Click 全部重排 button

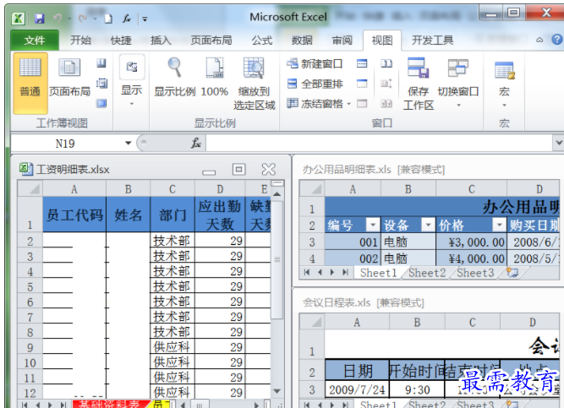(315, 84)
